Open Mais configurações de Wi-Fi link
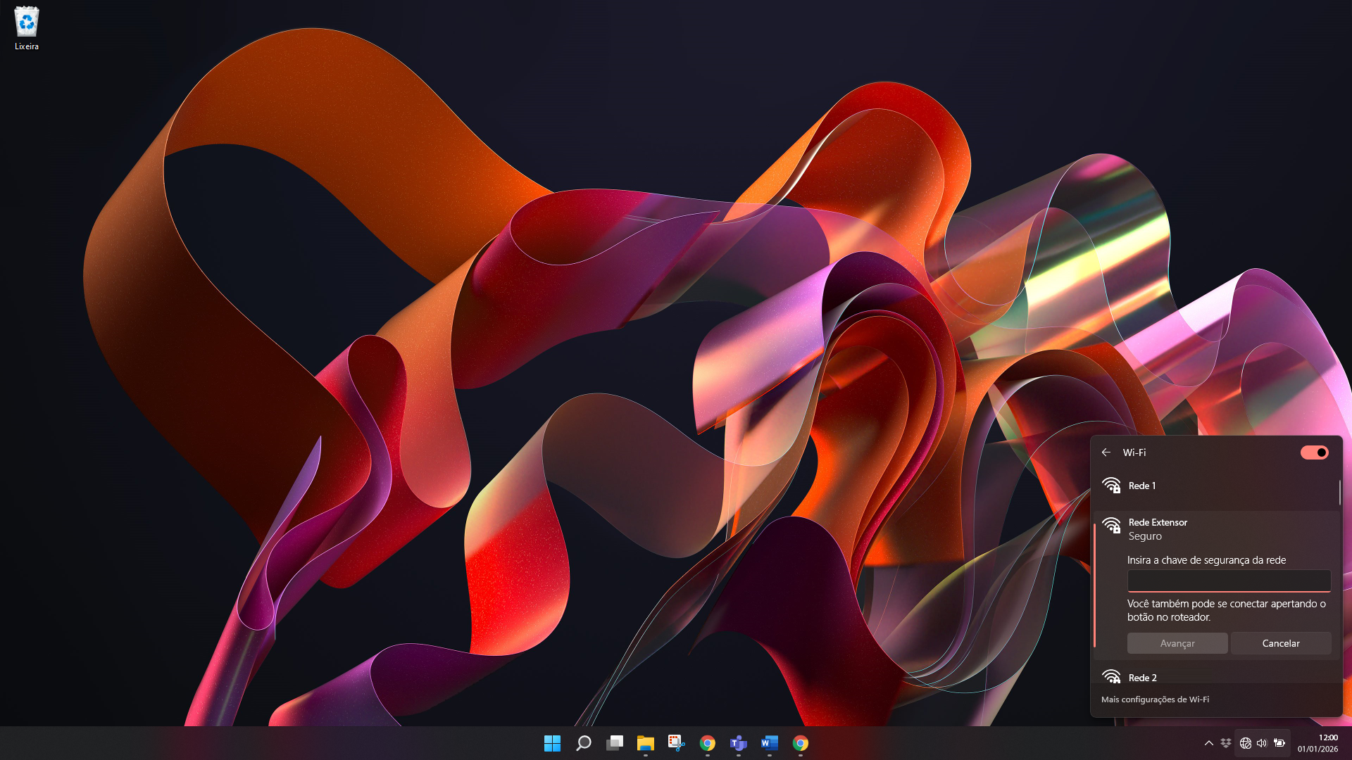 [x=1155, y=699]
